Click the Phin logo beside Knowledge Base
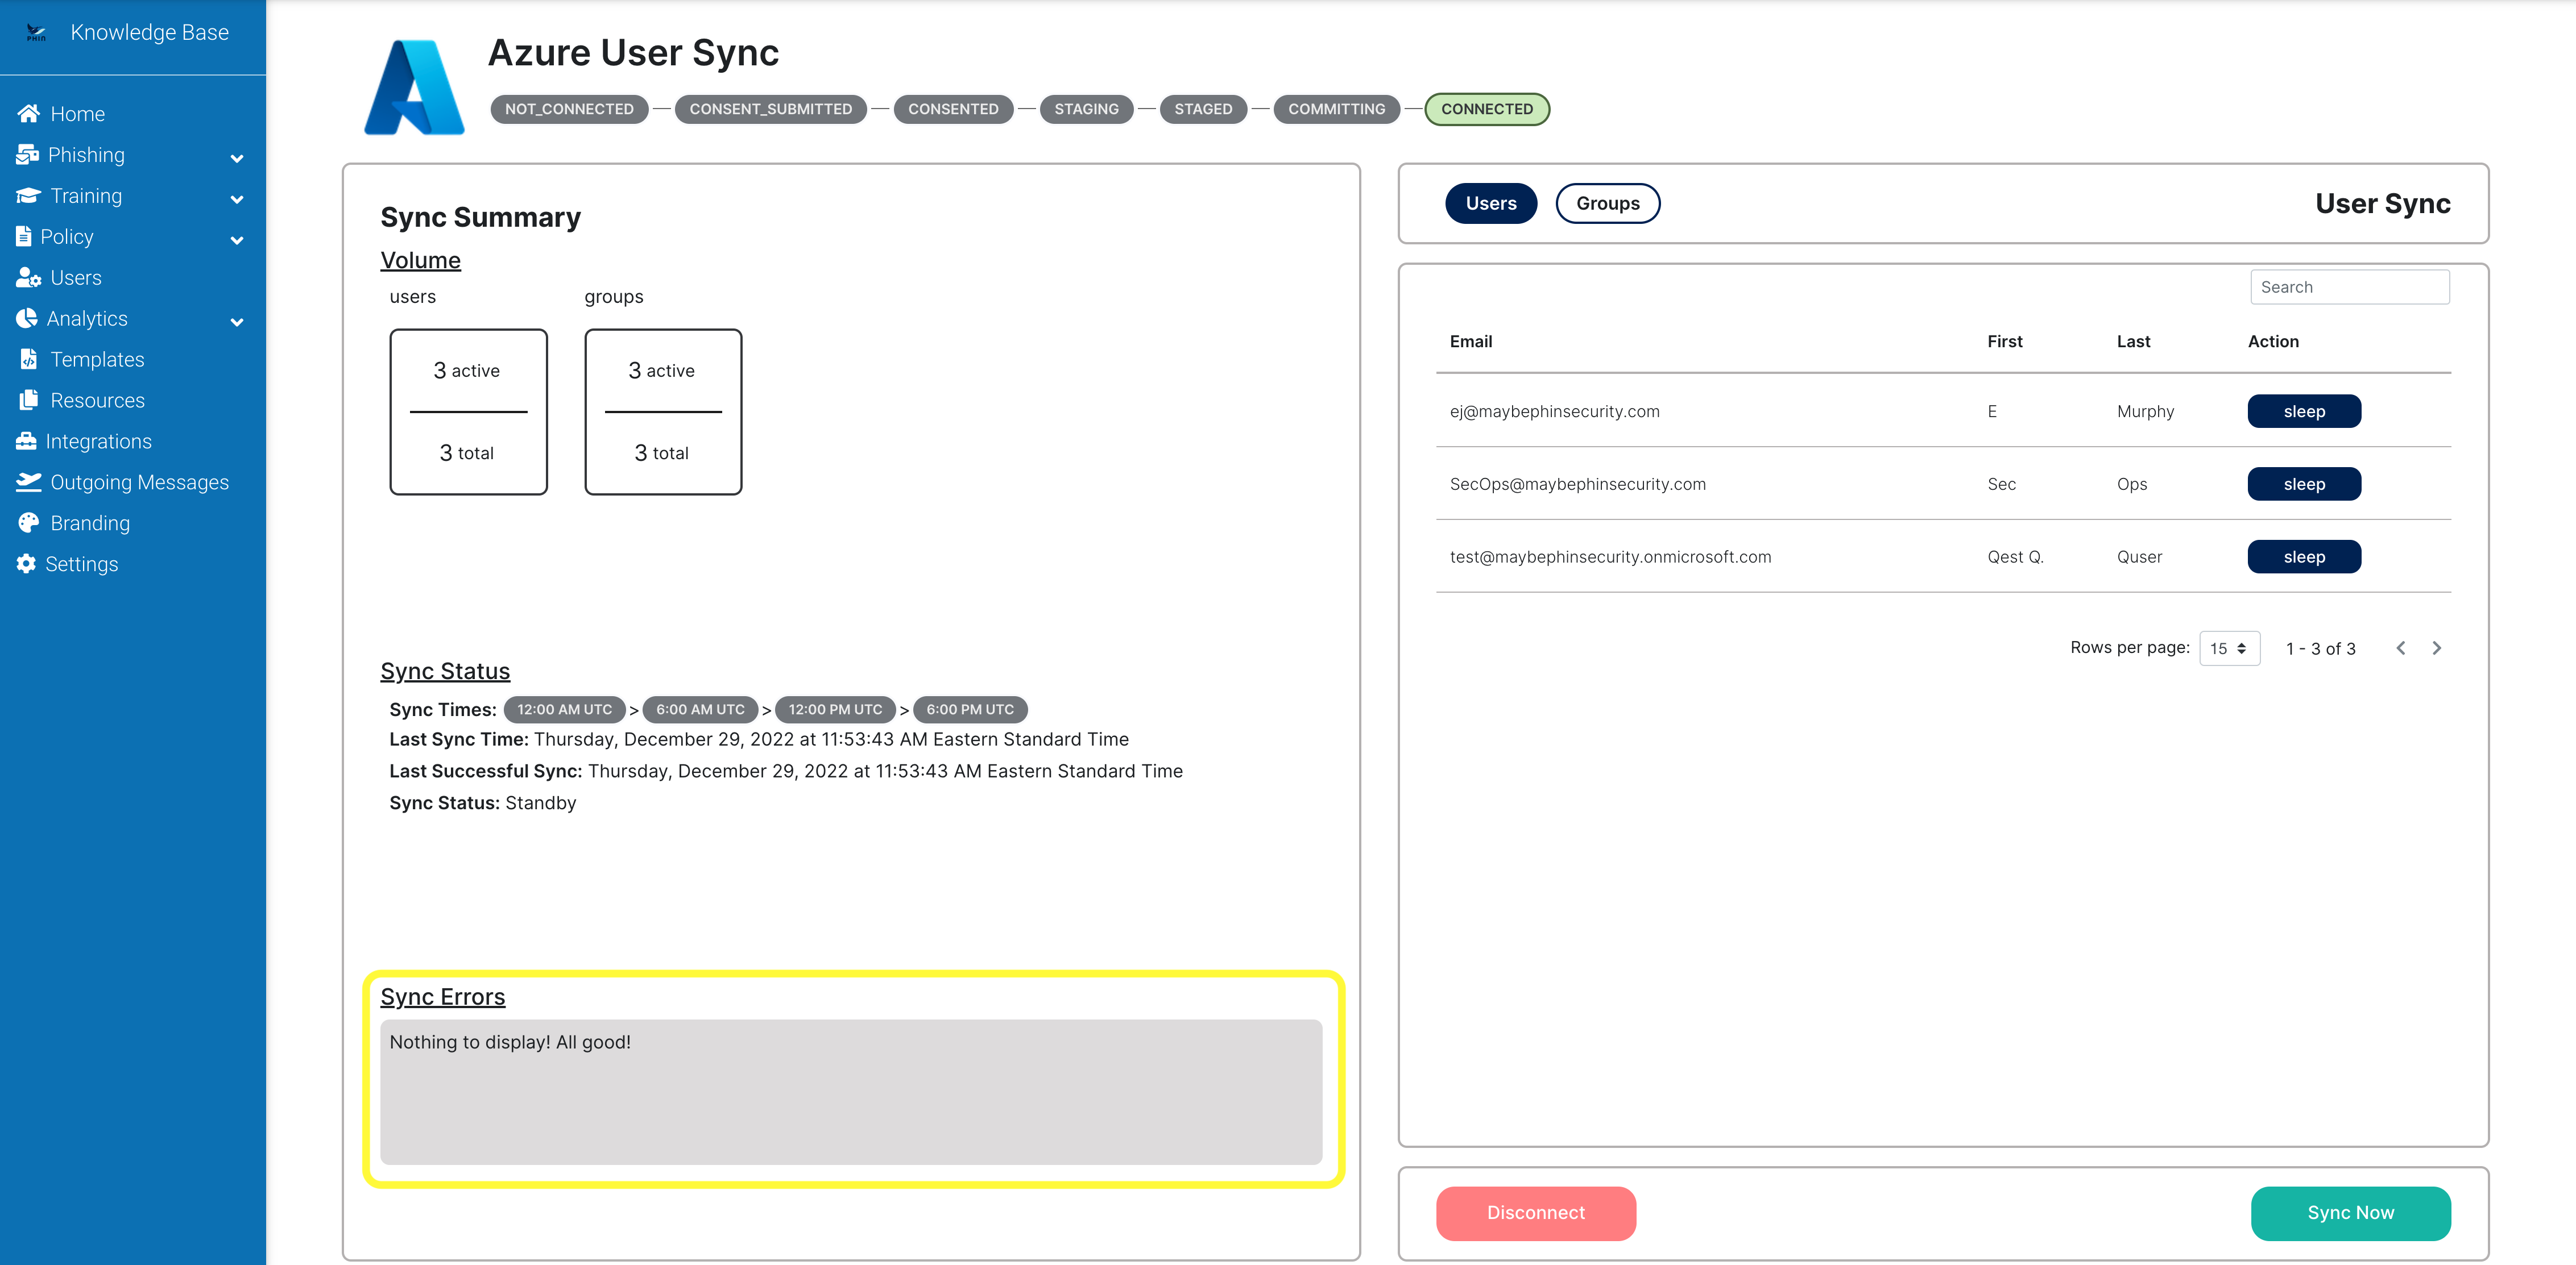The width and height of the screenshot is (2576, 1265). (x=36, y=33)
